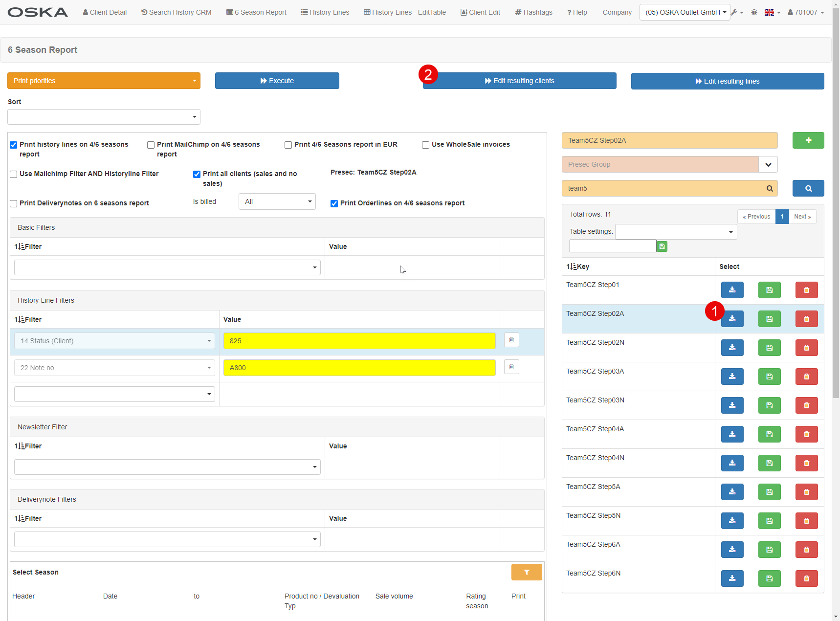Expand the Is billed dropdown
Viewport: 840px width, 621px height.
[x=277, y=201]
